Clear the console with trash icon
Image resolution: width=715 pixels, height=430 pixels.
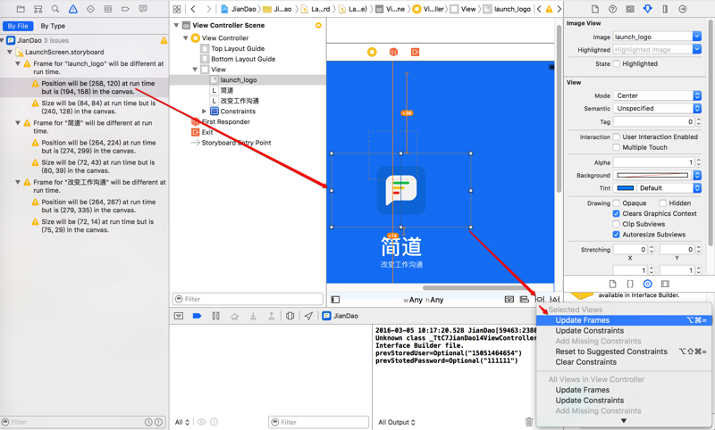coord(528,422)
